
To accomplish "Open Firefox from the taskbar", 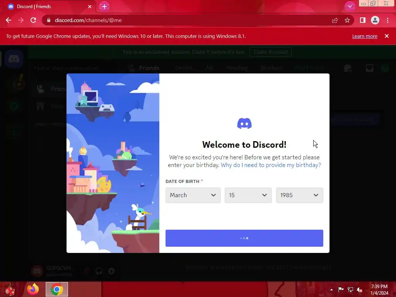I will coord(33,289).
